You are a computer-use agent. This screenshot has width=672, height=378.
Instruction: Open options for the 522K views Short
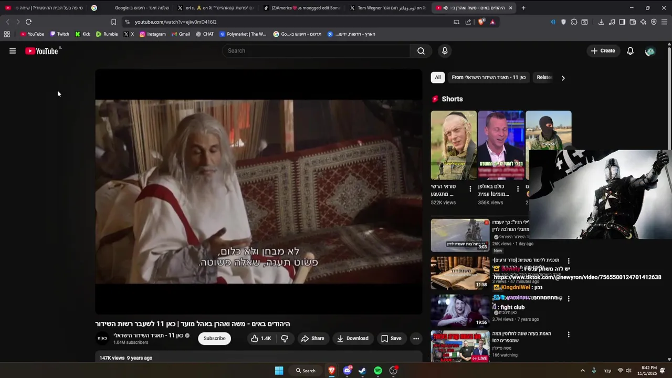470,189
